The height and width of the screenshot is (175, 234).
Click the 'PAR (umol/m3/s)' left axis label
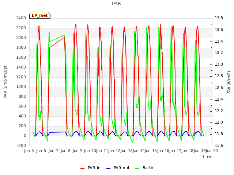[x=5, y=82]
